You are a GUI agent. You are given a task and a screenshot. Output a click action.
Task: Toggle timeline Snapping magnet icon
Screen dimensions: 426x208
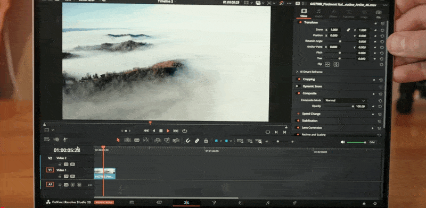tap(188, 141)
